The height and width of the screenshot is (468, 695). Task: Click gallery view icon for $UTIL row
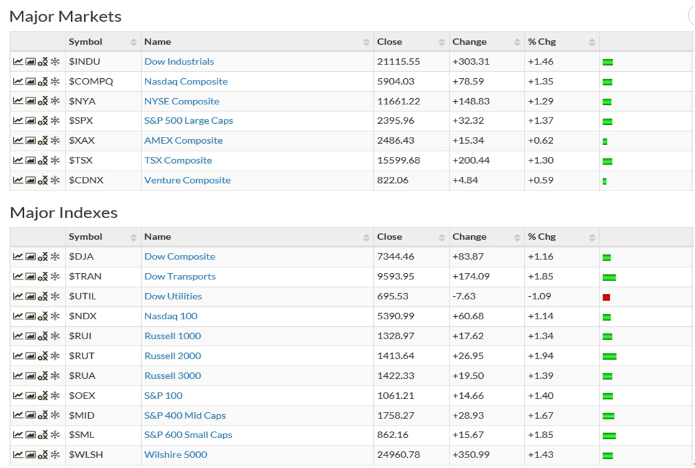30,297
